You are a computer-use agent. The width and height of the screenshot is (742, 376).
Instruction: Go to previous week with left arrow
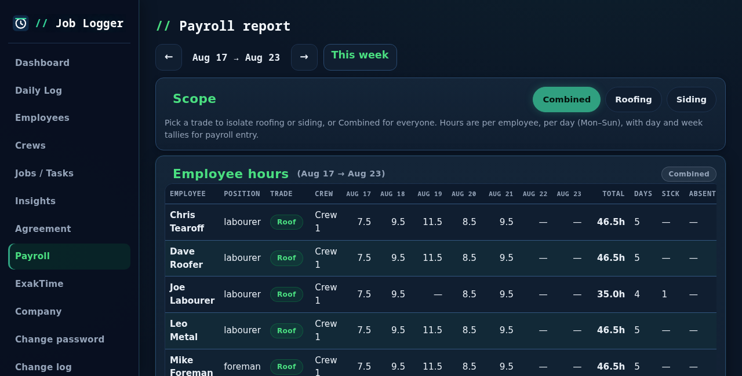[169, 57]
